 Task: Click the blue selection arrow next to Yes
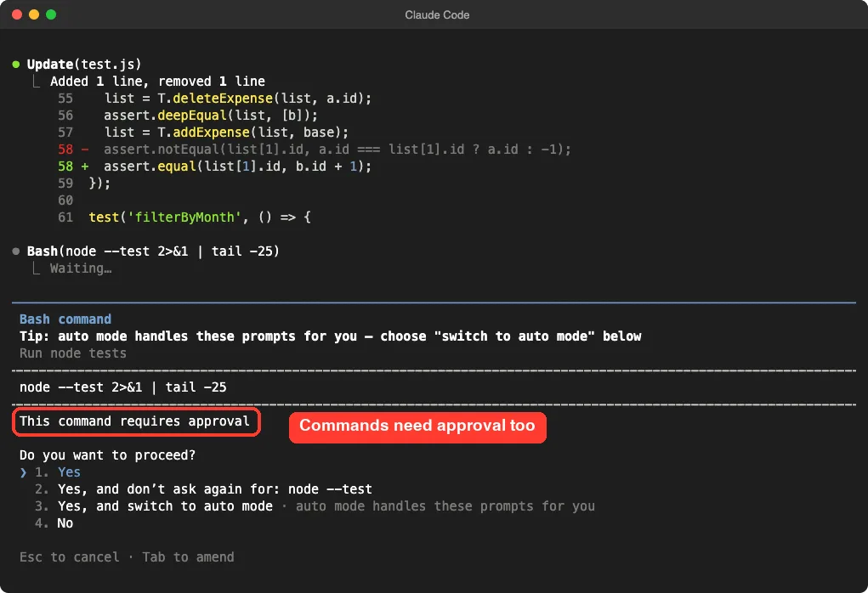pyautogui.click(x=23, y=472)
